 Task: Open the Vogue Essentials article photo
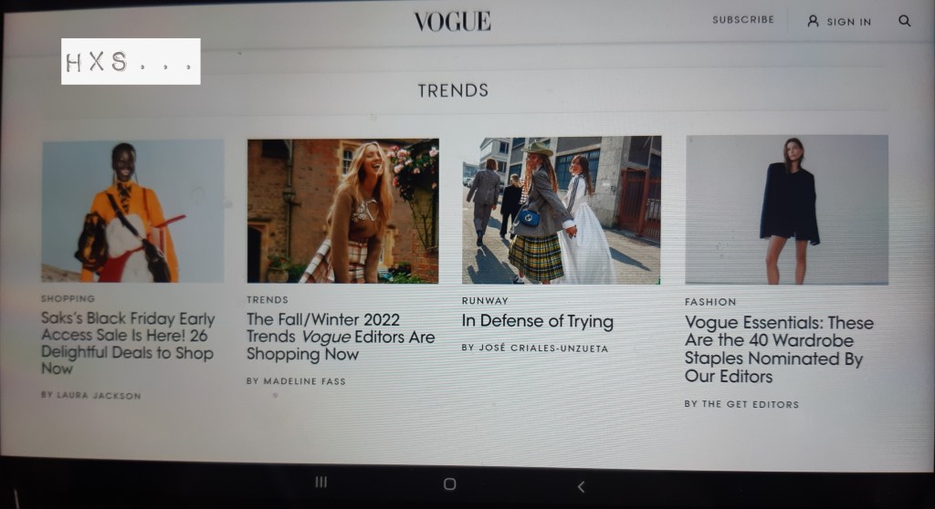(786, 210)
